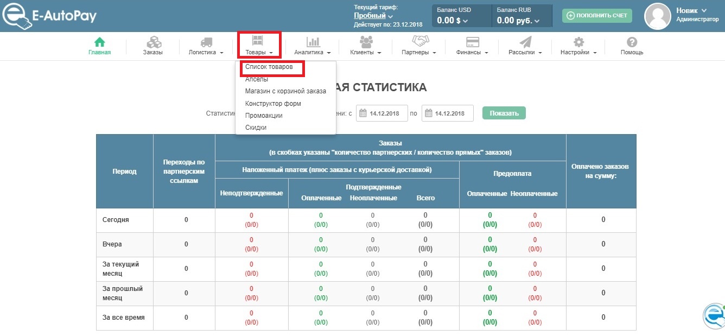Click the Рассылки paper plane icon
The height and width of the screenshot is (336, 725).
(x=525, y=42)
